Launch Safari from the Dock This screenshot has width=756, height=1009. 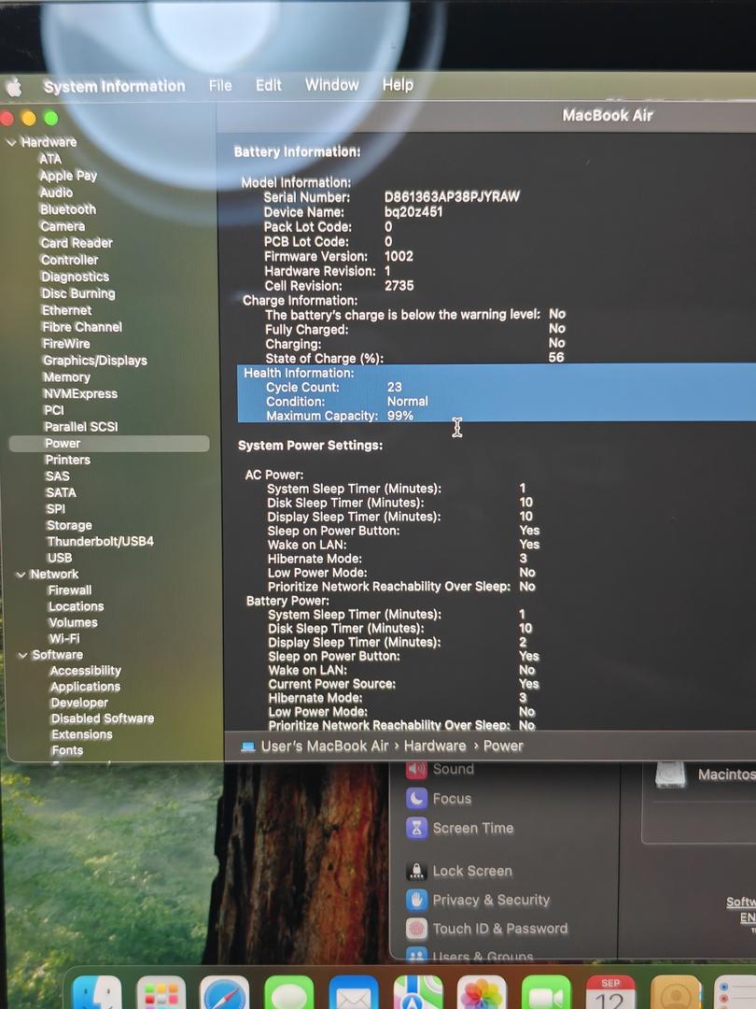(x=224, y=993)
